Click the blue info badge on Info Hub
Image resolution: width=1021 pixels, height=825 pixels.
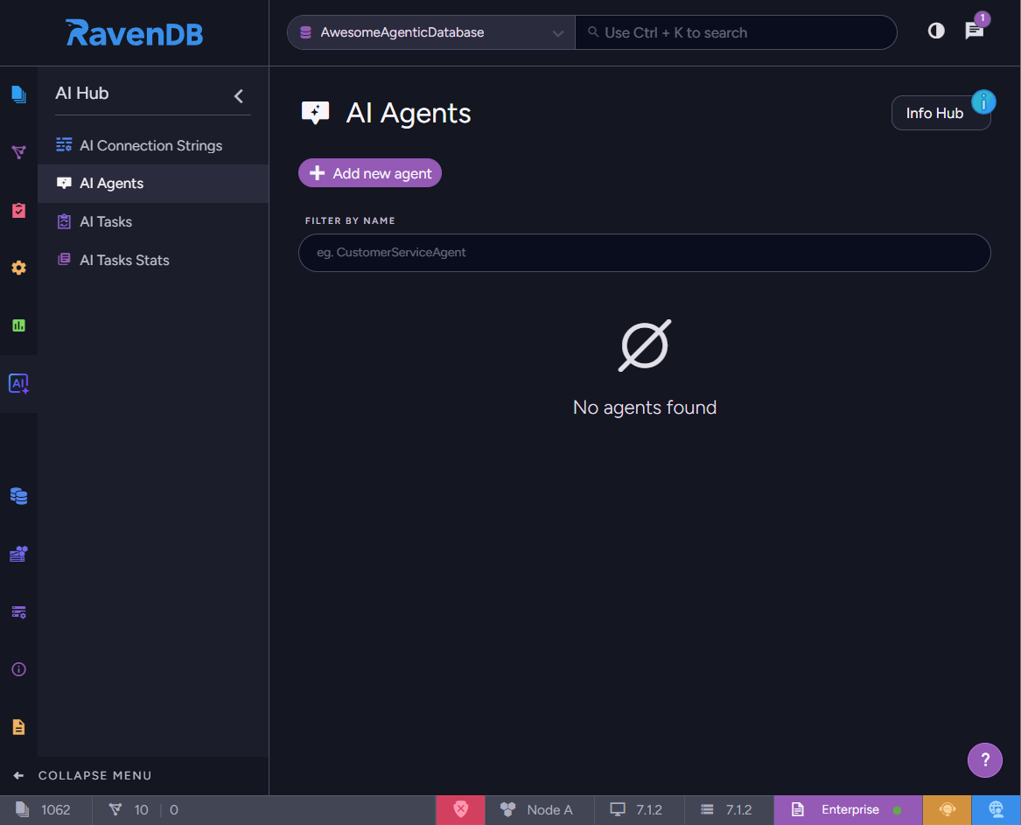click(x=983, y=101)
